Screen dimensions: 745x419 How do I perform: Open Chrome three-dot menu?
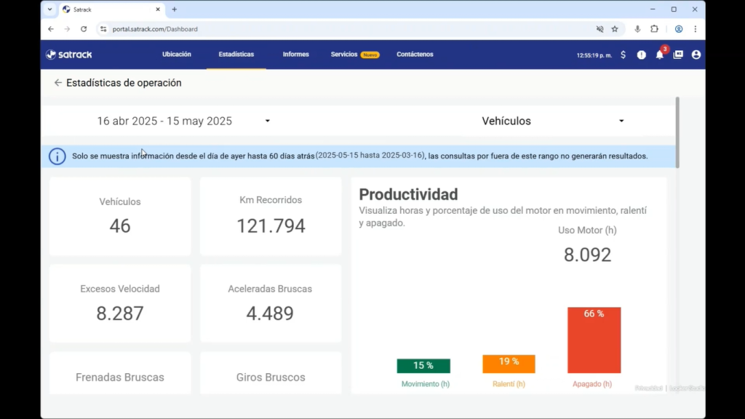coord(695,29)
